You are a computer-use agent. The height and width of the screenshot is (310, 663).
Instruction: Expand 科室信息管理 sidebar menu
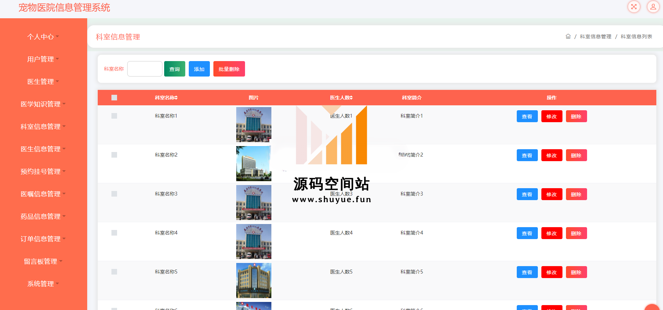[43, 126]
